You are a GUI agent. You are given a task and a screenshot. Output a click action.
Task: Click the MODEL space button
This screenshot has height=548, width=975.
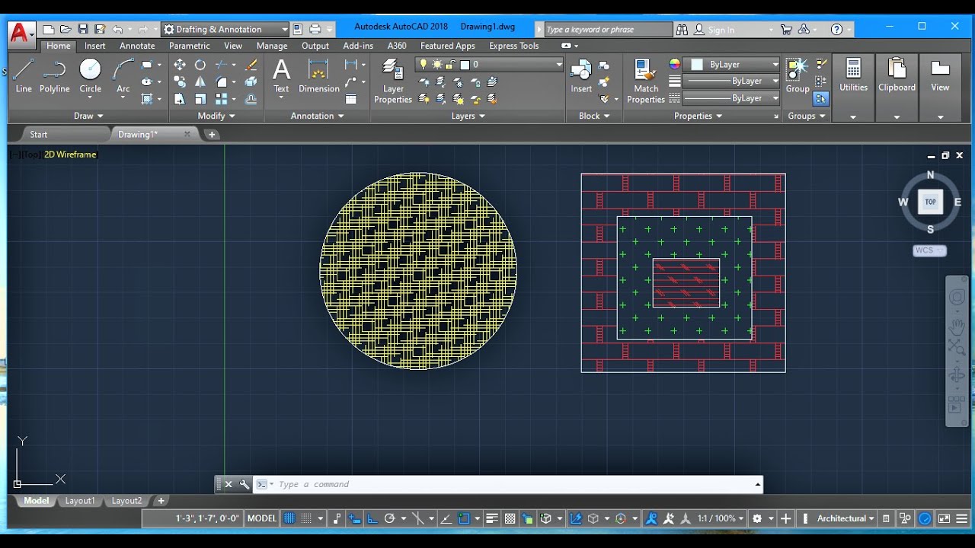pyautogui.click(x=262, y=518)
